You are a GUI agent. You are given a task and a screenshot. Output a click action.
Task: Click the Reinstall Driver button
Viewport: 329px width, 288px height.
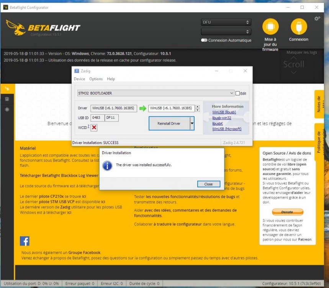[x=169, y=124]
